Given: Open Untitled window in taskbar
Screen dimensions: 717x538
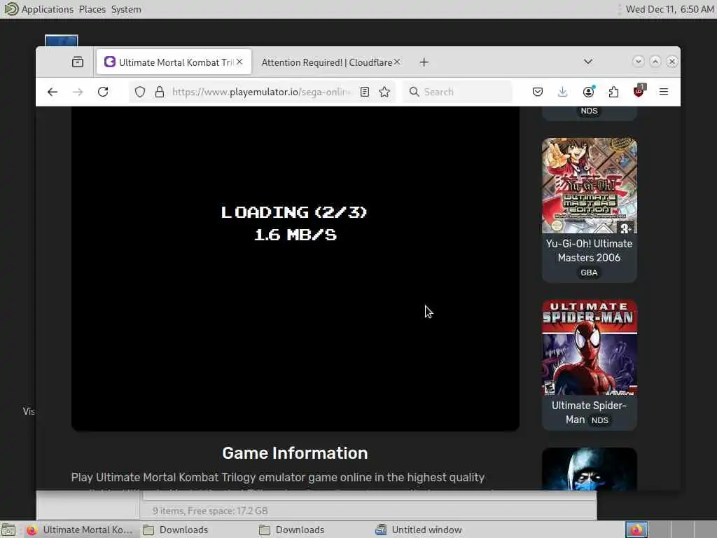Looking at the screenshot, I should [419, 530].
